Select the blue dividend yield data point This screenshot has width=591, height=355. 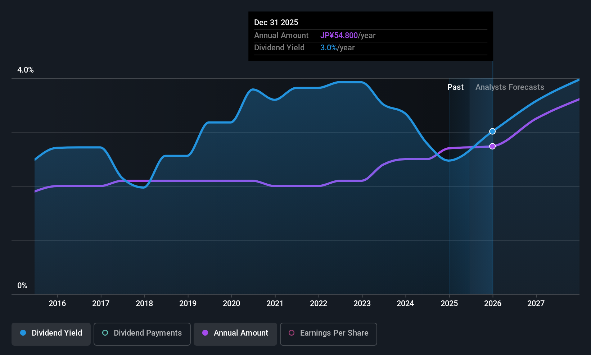click(492, 131)
